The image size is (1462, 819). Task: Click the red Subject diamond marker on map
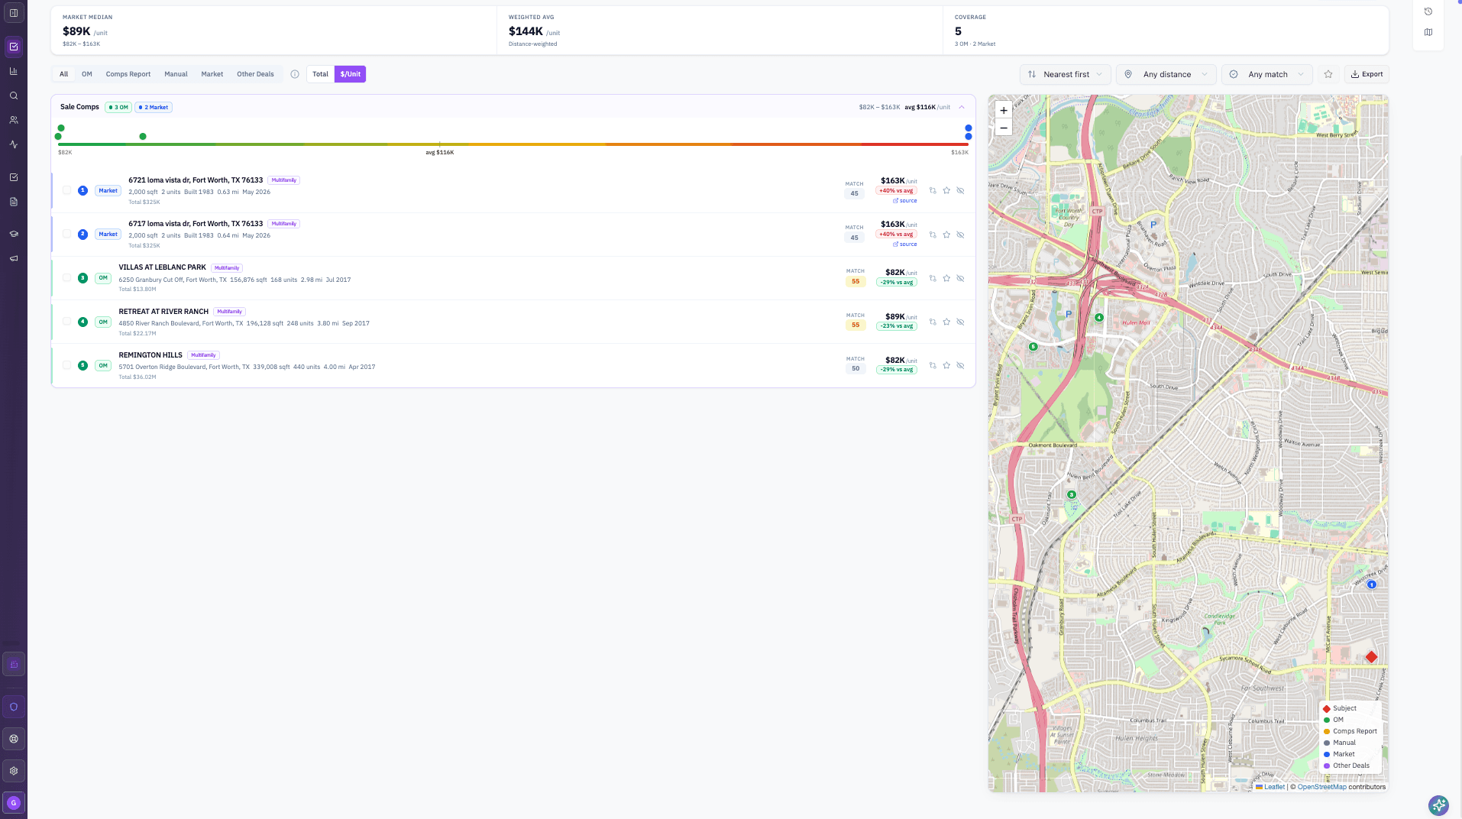click(x=1371, y=657)
